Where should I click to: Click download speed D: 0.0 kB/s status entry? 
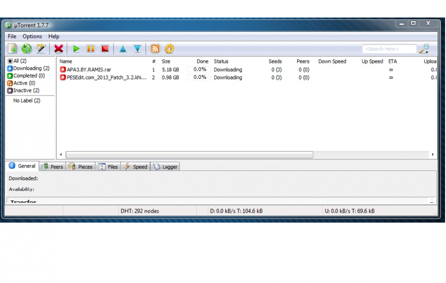click(x=236, y=211)
